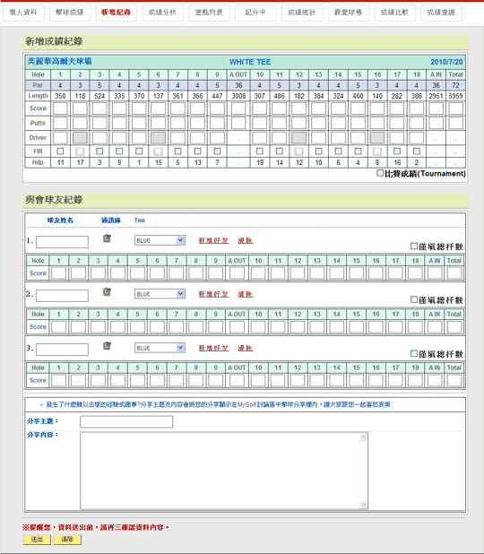Click 新增好友 link for friend 3
Screen dimensions: 484x554
coord(213,348)
